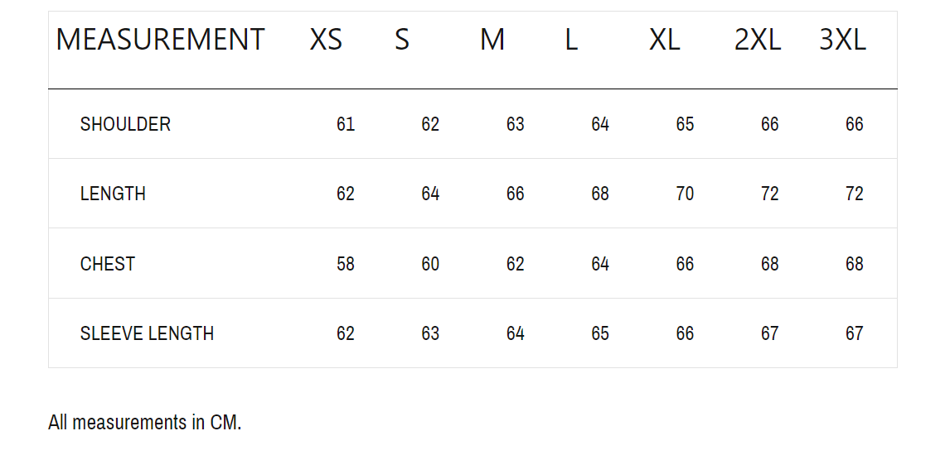Click the sleeve length value for size 3XL
The height and width of the screenshot is (455, 945).
pyautogui.click(x=855, y=333)
